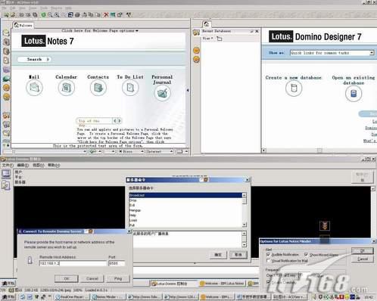This screenshot has width=377, height=301.
Task: Open the To Do List icon
Action: pos(130,88)
